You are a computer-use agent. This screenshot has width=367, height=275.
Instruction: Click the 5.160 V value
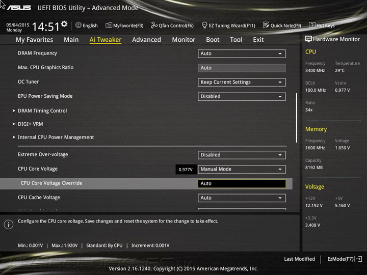pyautogui.click(x=342, y=205)
